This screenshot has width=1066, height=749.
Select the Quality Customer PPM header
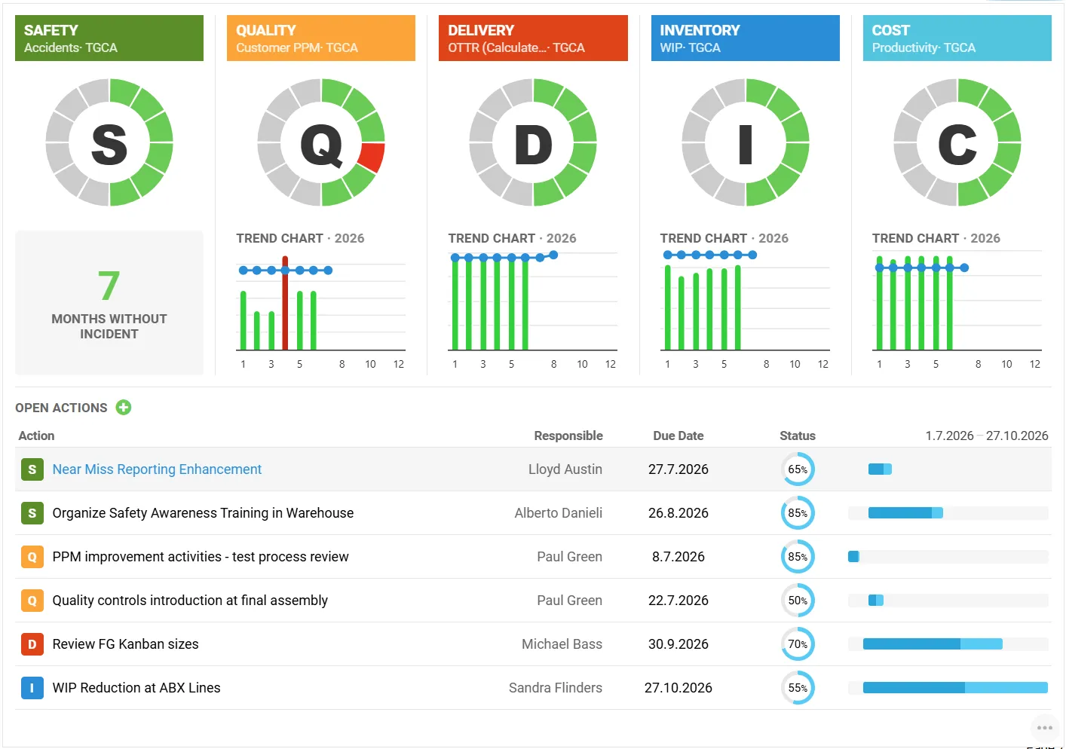[321, 38]
